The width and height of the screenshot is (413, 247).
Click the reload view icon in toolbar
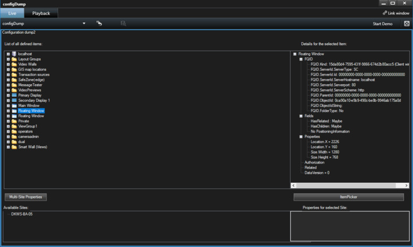99,23
